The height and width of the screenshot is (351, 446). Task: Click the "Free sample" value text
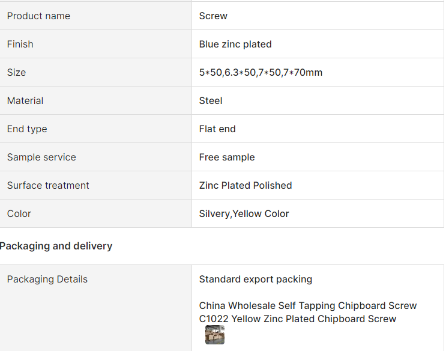pyautogui.click(x=227, y=157)
